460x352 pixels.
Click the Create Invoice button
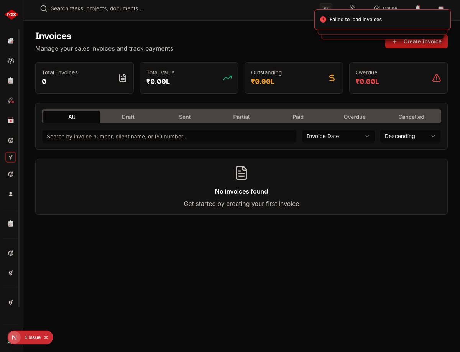[416, 41]
